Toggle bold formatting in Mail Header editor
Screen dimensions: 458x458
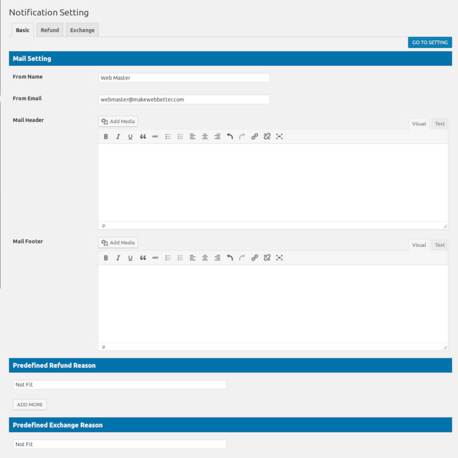[106, 136]
